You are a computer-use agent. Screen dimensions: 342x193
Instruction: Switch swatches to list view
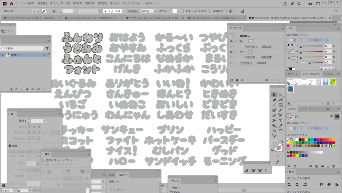click(x=332, y=116)
